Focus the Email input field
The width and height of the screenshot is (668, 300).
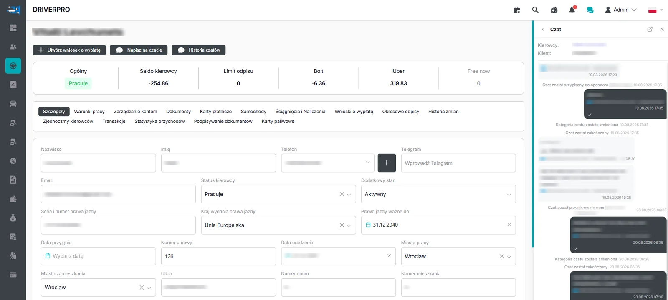(x=118, y=194)
